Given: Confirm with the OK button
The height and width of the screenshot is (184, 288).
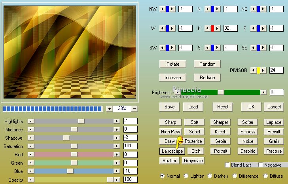Looking at the screenshot, I should tap(251, 107).
